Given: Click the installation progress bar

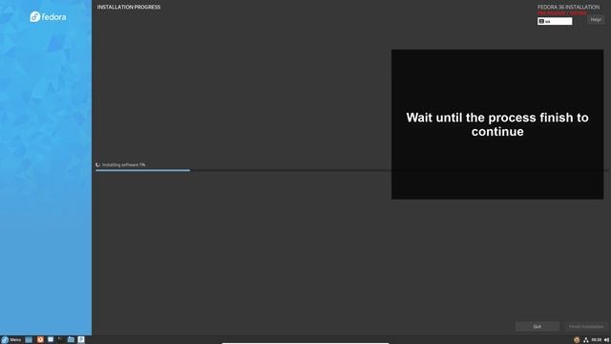Looking at the screenshot, I should (x=352, y=170).
